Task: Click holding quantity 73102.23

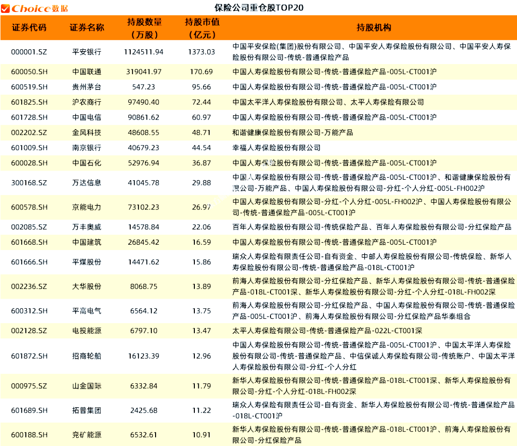Action: (144, 207)
